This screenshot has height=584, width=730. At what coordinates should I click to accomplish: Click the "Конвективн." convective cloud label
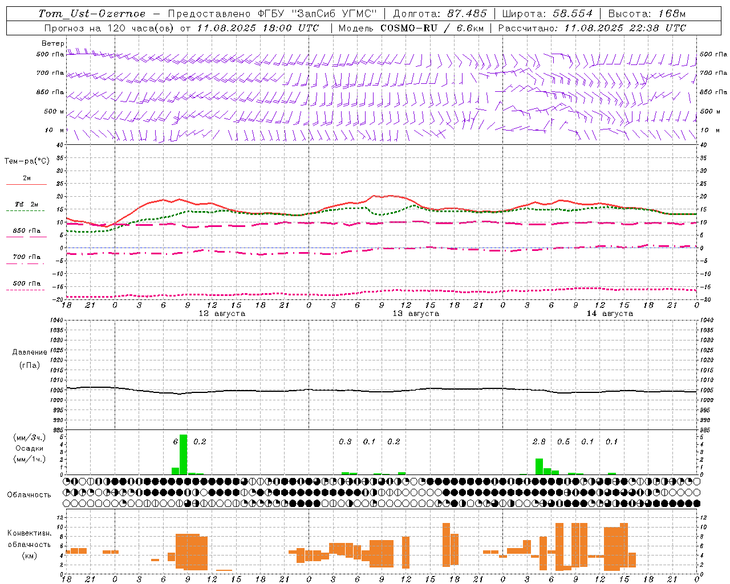(x=30, y=533)
